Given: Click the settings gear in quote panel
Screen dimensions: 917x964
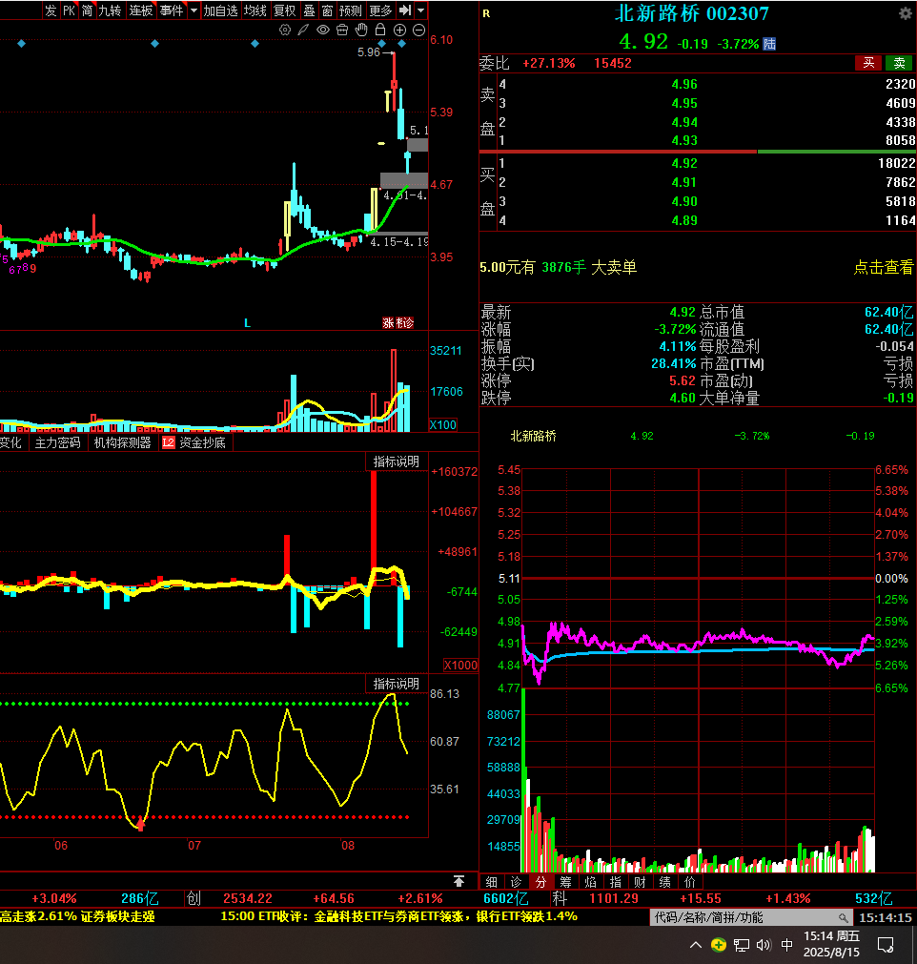Looking at the screenshot, I should (x=906, y=13).
